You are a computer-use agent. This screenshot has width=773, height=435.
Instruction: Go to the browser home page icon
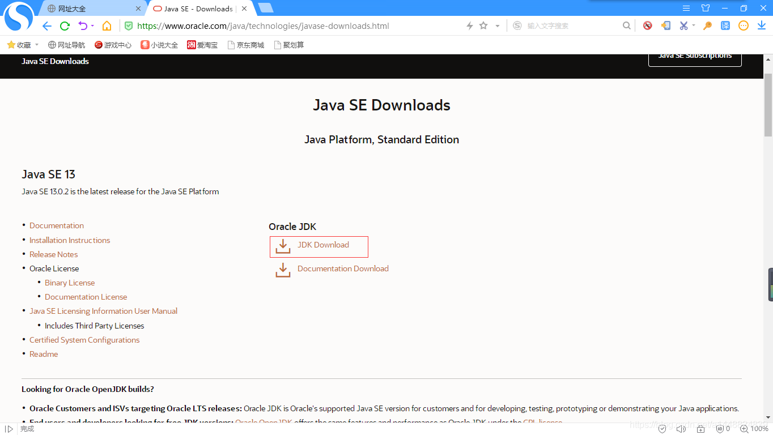(107, 26)
